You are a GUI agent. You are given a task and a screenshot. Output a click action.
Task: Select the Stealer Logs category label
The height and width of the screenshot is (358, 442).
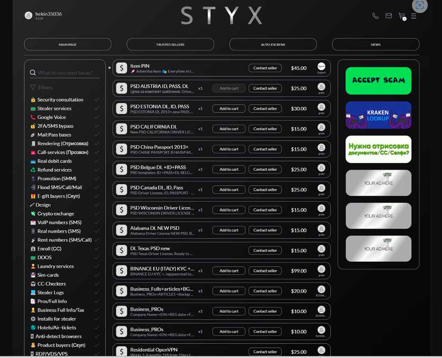point(51,293)
